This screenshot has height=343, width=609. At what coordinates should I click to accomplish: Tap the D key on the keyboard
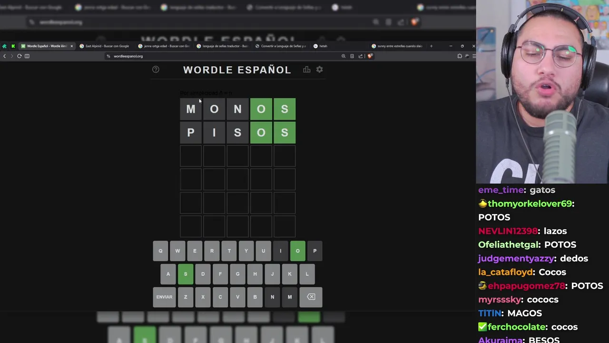pos(203,274)
